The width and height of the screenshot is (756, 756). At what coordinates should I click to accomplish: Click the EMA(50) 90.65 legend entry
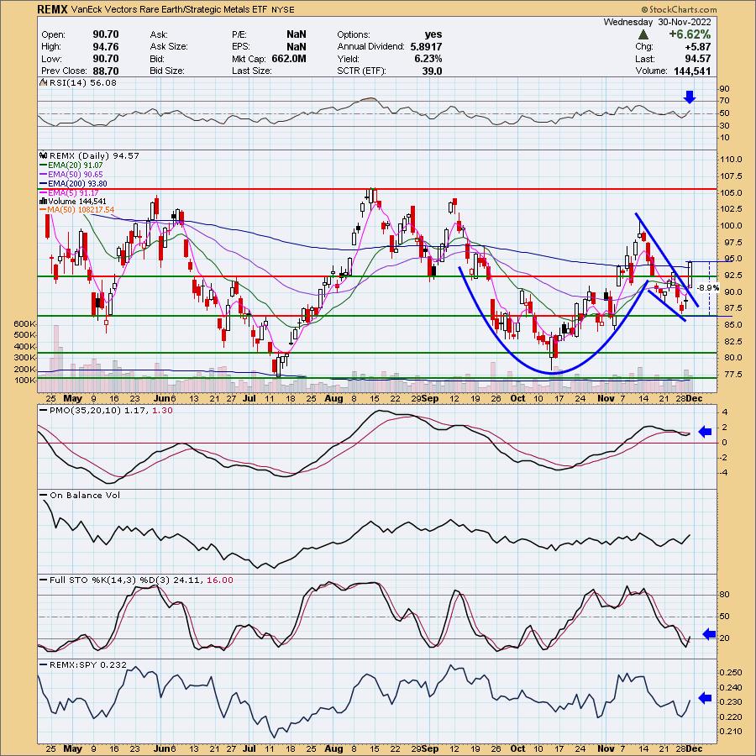(x=76, y=175)
